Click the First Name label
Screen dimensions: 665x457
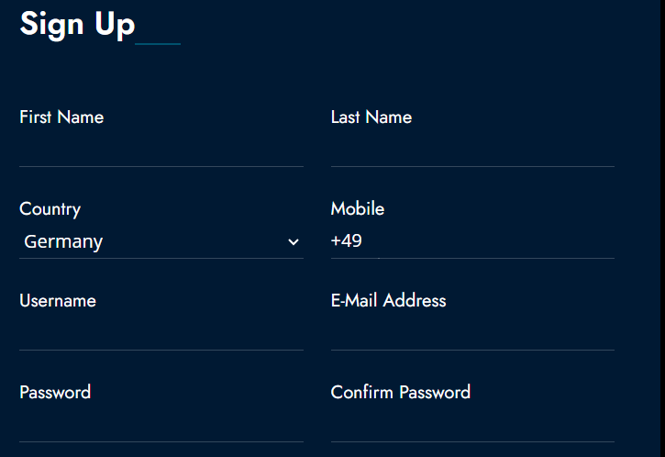point(61,117)
